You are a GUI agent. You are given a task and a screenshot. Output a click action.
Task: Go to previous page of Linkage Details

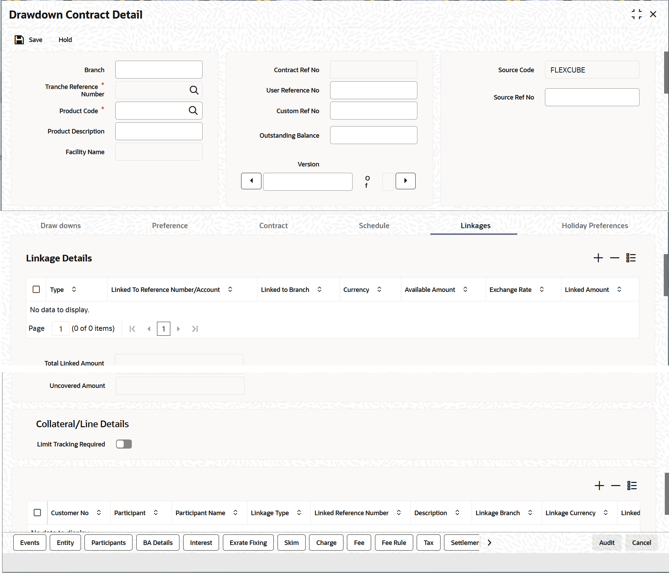pos(149,329)
